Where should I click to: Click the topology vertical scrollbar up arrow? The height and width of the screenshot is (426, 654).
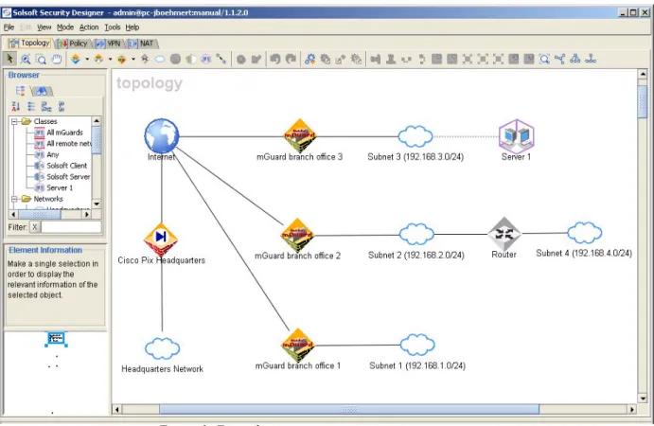tap(643, 75)
